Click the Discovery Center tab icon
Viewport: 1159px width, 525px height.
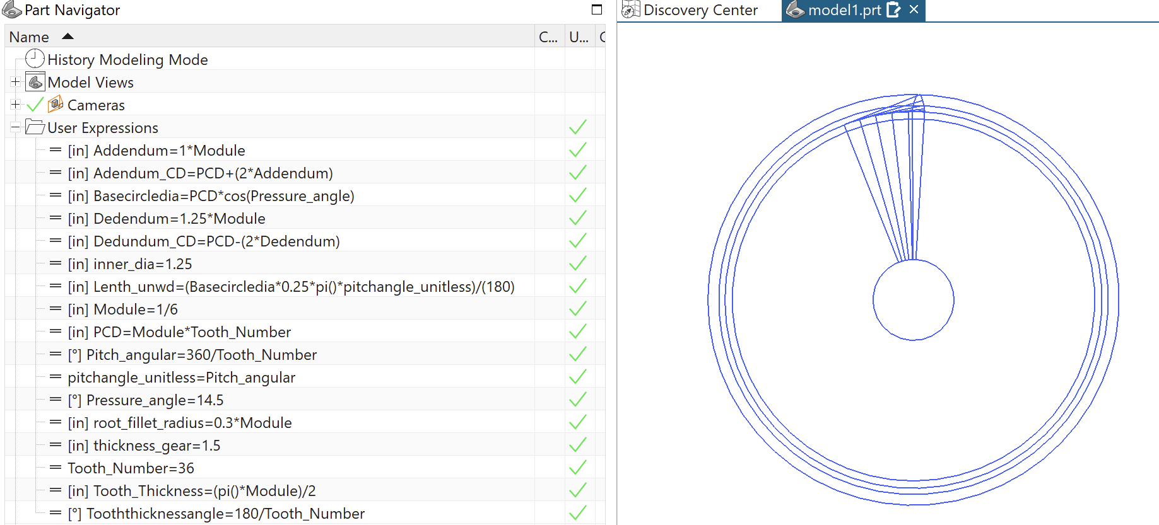point(630,9)
